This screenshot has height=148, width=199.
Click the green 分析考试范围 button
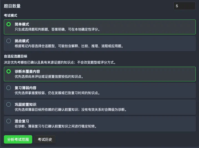pyautogui.click(x=18, y=139)
